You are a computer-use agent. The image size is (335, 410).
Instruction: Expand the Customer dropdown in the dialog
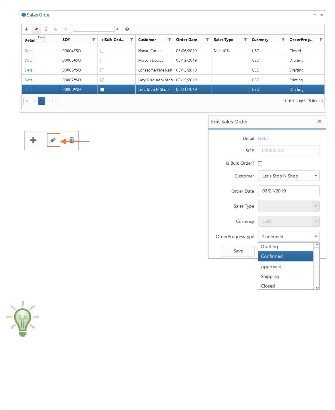click(316, 176)
